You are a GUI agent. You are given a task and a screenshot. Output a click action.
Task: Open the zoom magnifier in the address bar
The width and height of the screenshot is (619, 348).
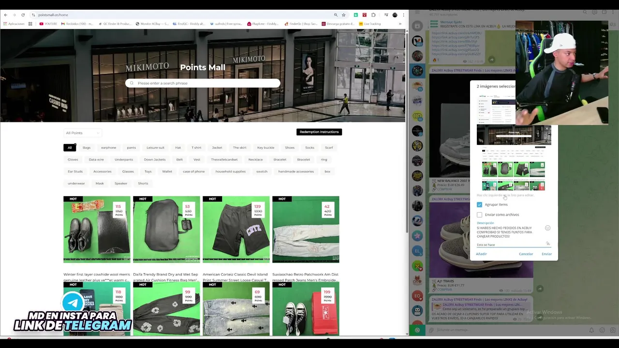[x=336, y=15]
